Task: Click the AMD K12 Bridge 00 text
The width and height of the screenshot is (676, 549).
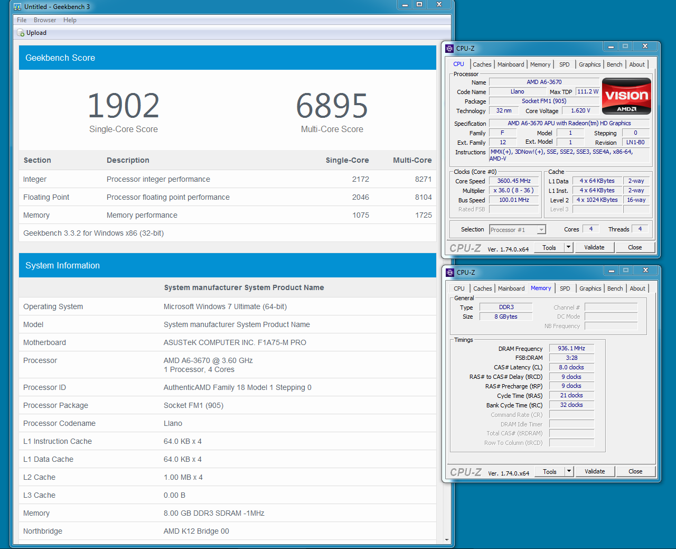Action: tap(196, 531)
